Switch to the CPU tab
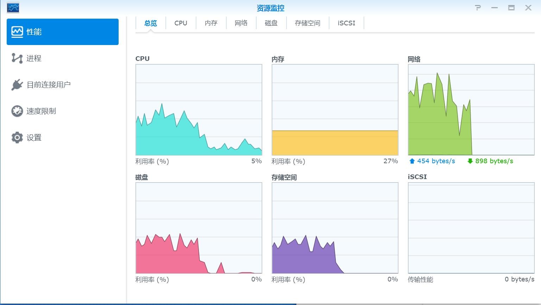 coord(181,23)
